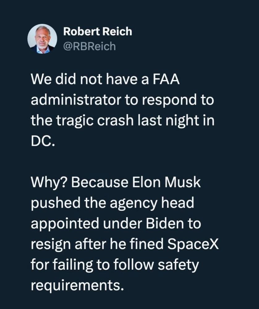This screenshot has width=259, height=309.
Task: Click the word respond in the tweet
Action: 169,100
